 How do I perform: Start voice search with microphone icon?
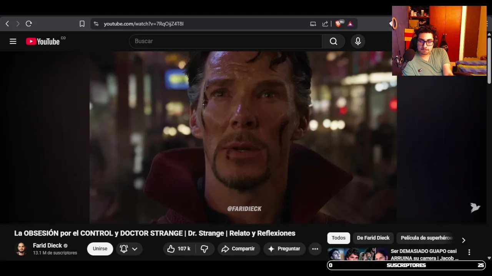click(358, 41)
